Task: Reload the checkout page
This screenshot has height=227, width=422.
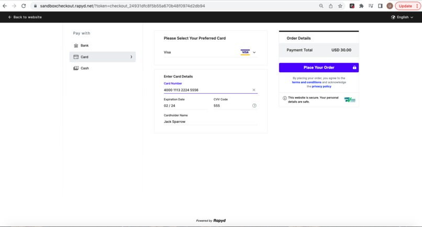Action: (24, 6)
